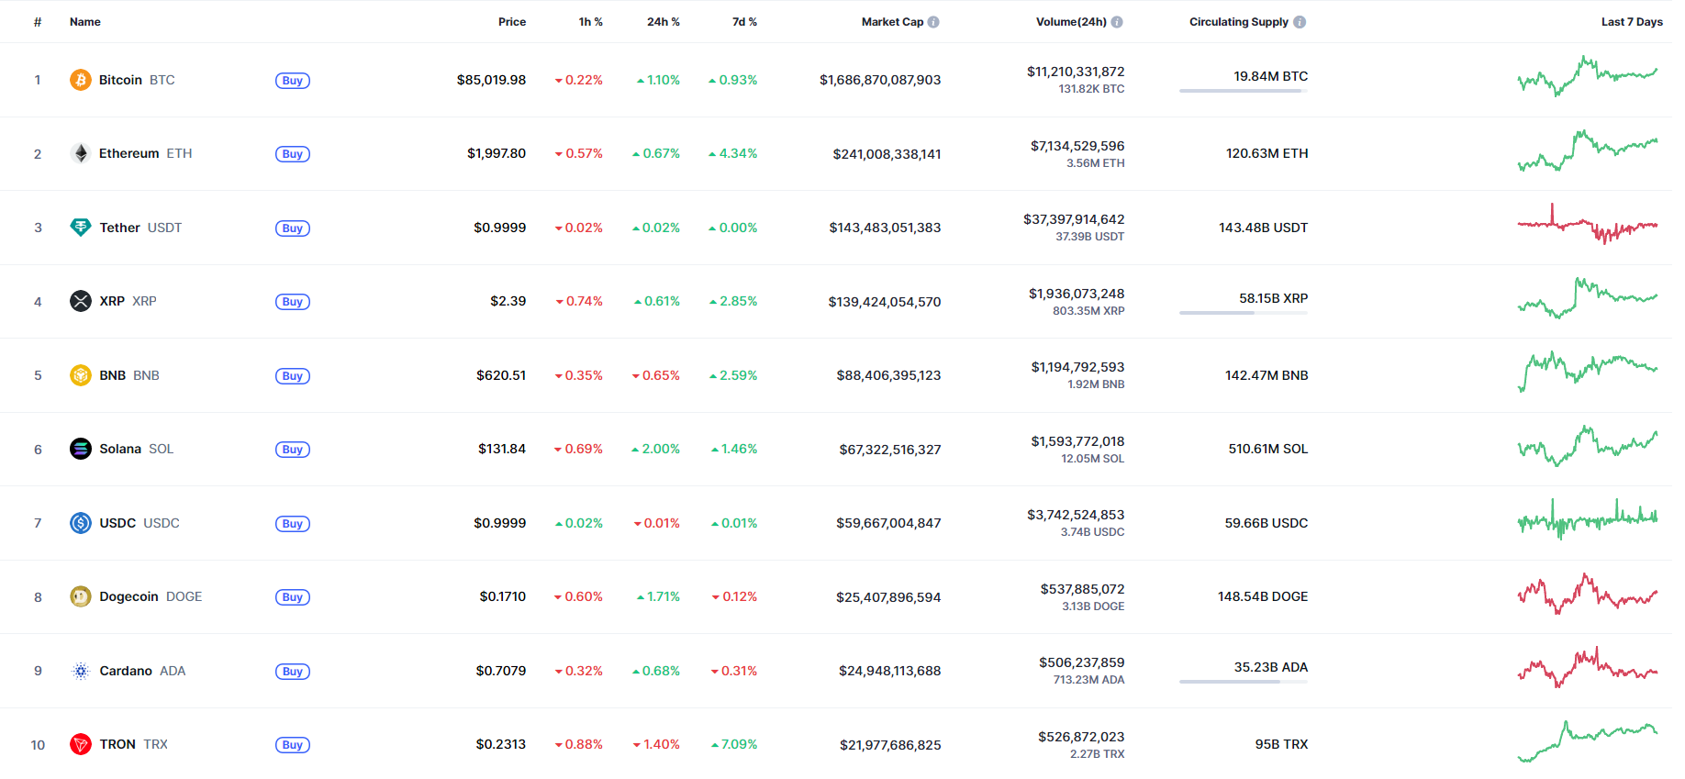Viewport: 1685px width, 779px height.
Task: Click XRP's price $2.39
Action: (508, 301)
